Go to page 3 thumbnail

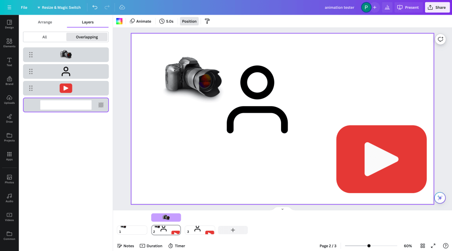(200, 230)
